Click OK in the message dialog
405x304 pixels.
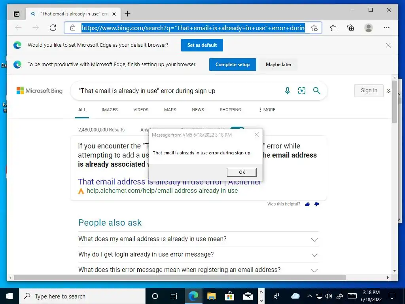(x=242, y=172)
